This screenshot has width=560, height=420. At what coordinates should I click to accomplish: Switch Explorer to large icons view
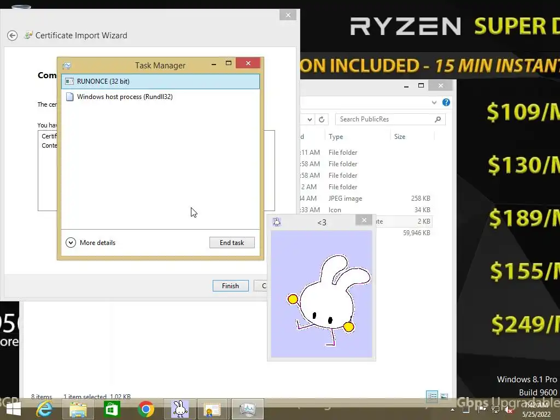pos(444,396)
